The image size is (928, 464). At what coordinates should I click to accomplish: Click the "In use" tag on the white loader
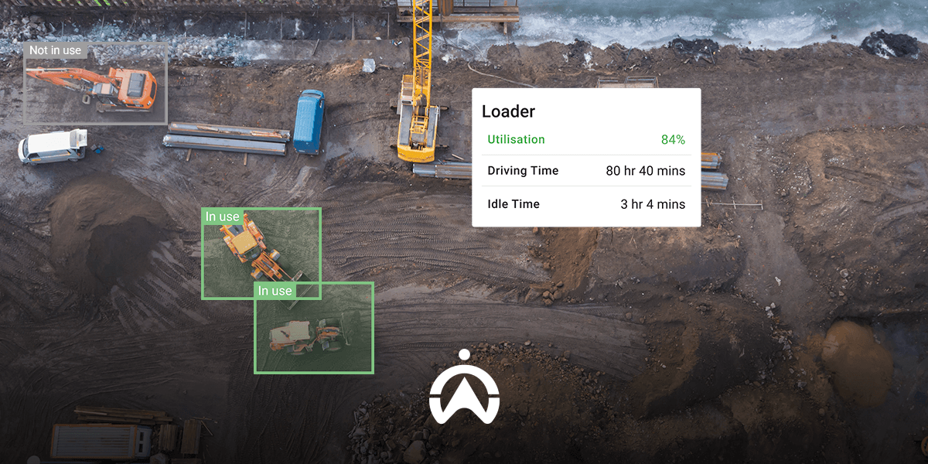pyautogui.click(x=275, y=291)
